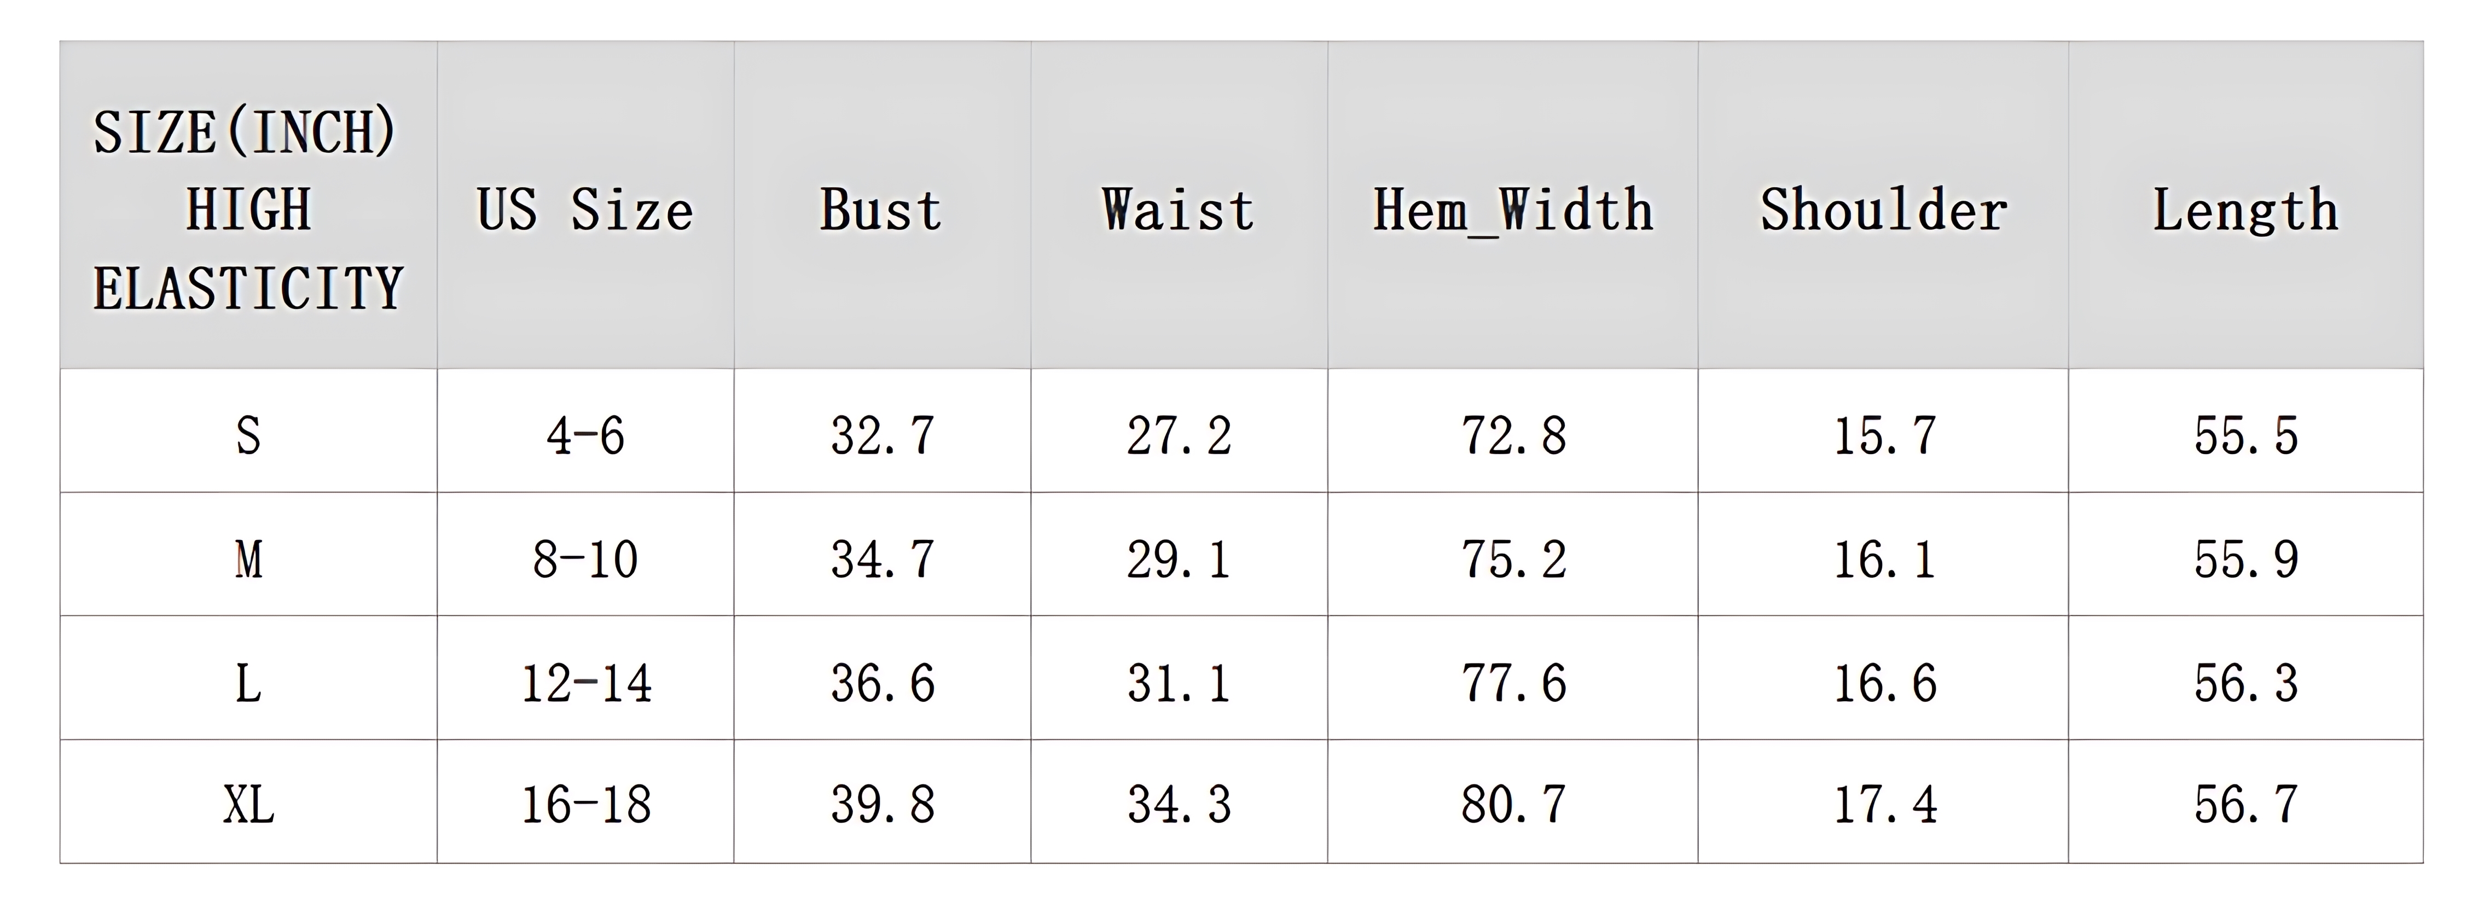Select the 4-6 US size cell
The image size is (2484, 908).
pyautogui.click(x=585, y=431)
